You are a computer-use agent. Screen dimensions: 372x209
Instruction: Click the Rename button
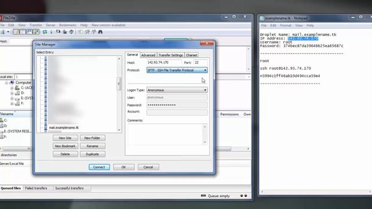pyautogui.click(x=92, y=146)
